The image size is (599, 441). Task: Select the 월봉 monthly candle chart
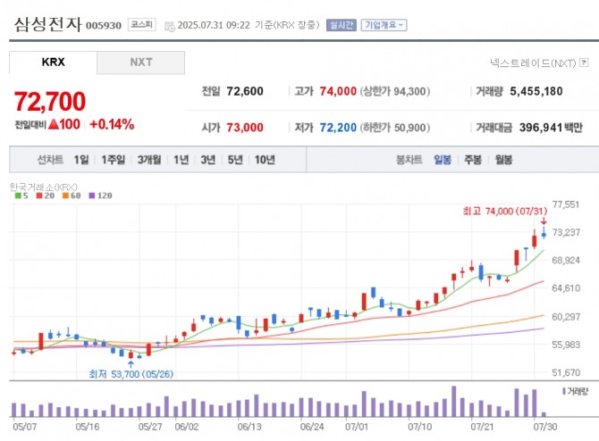[x=502, y=160]
